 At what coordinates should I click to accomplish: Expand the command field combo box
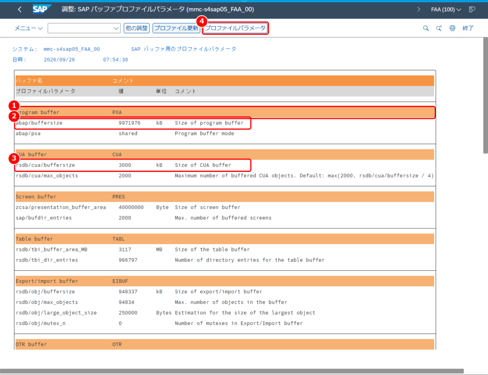[116, 28]
